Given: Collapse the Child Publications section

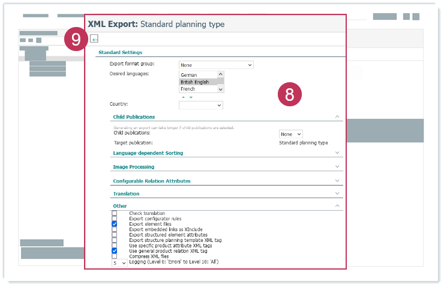Looking at the screenshot, I should [x=337, y=117].
